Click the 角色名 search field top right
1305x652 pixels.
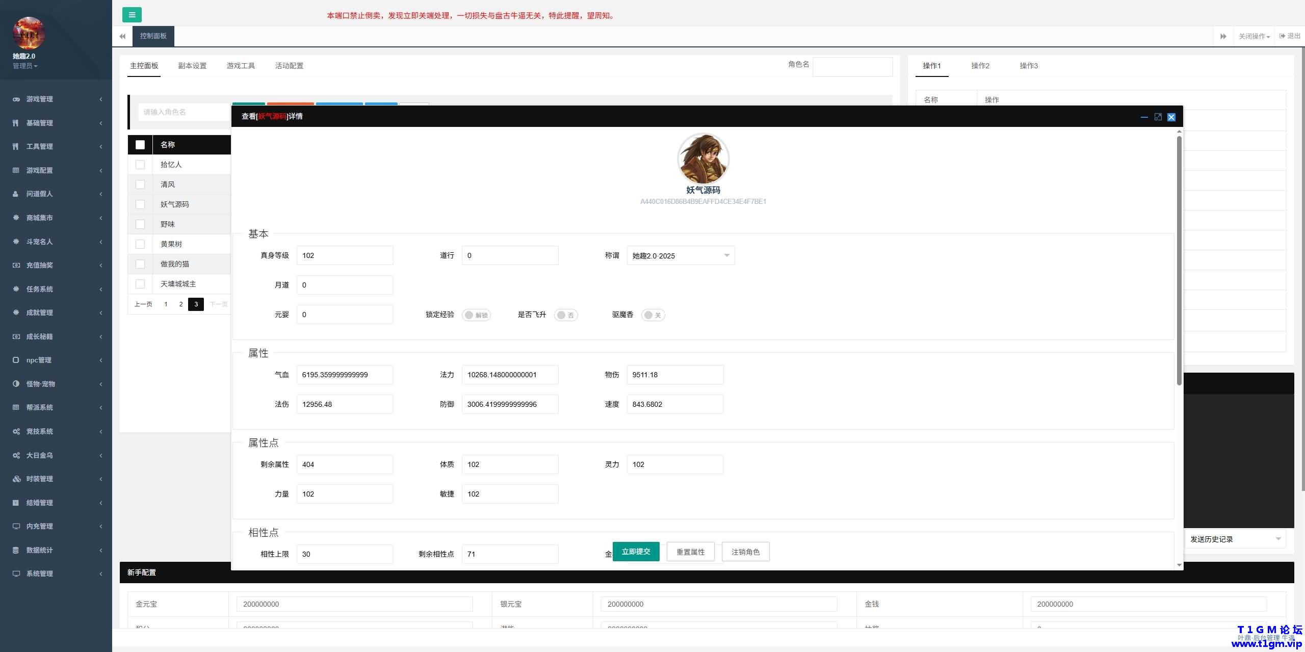pos(852,66)
